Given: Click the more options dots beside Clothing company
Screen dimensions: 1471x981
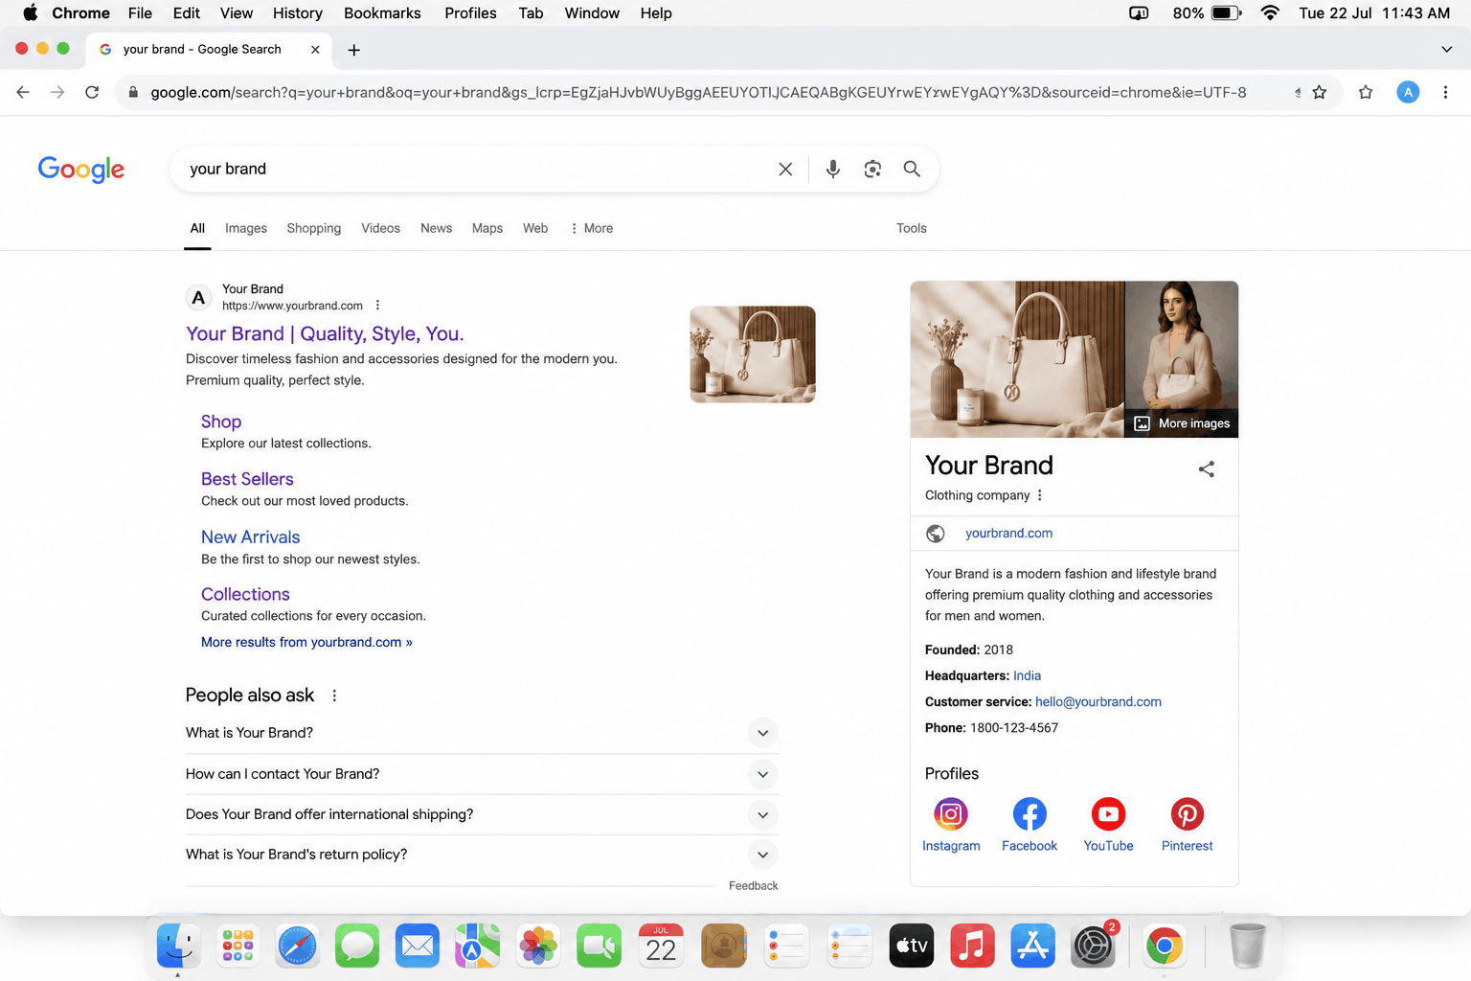Looking at the screenshot, I should click(1039, 495).
